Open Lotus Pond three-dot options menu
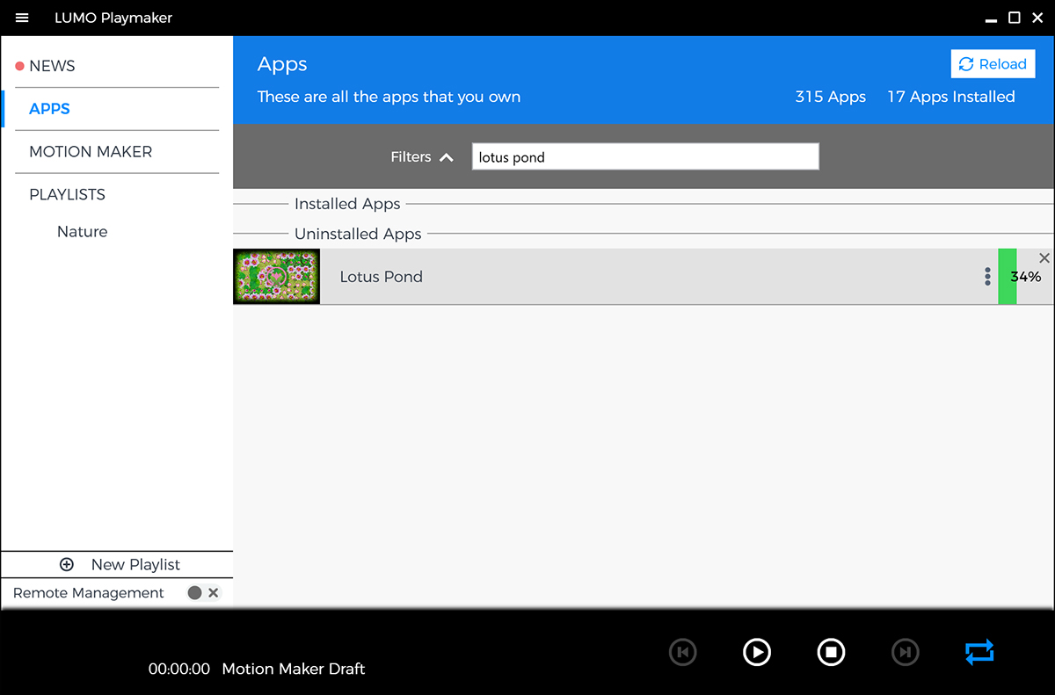The image size is (1055, 695). pos(987,277)
